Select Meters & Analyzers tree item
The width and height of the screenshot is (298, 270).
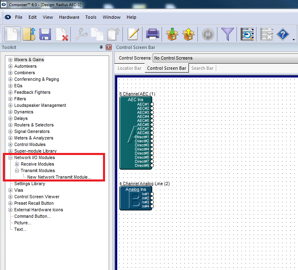(34, 138)
